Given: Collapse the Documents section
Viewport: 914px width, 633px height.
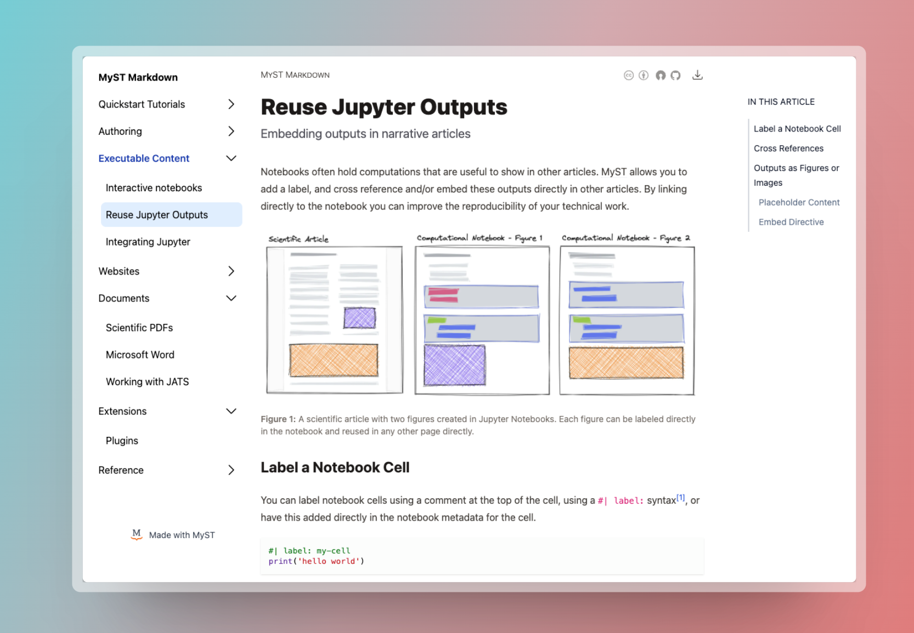Looking at the screenshot, I should (231, 298).
